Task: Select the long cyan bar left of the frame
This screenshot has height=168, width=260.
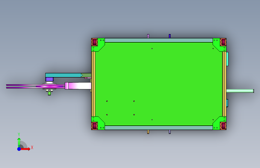Action: coord(64,75)
